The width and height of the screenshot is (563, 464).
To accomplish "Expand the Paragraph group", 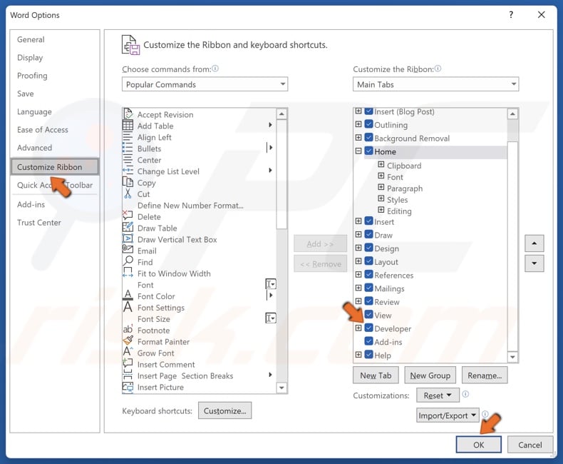I will point(381,188).
